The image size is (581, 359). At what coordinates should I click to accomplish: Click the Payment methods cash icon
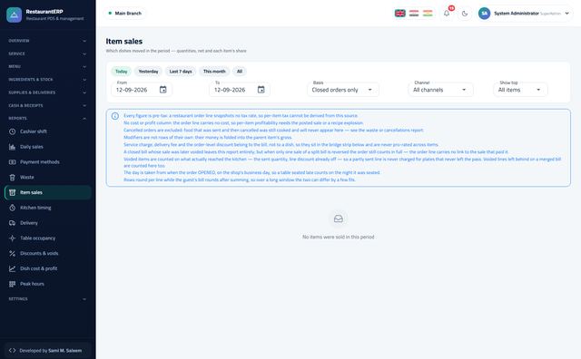click(x=12, y=161)
